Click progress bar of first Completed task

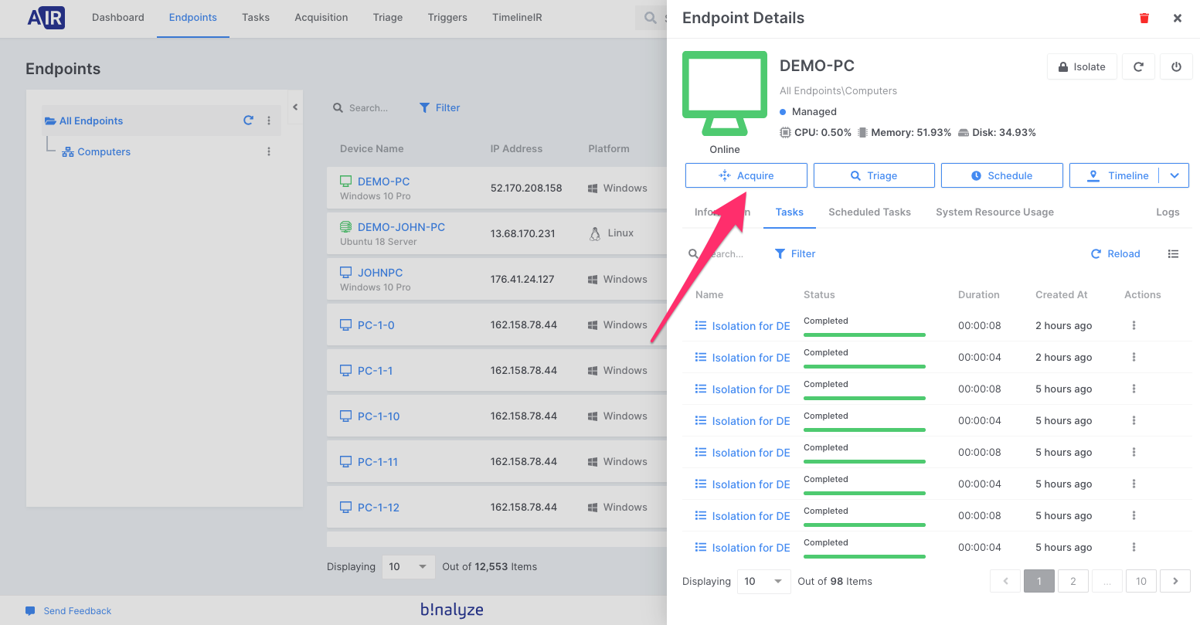(864, 335)
